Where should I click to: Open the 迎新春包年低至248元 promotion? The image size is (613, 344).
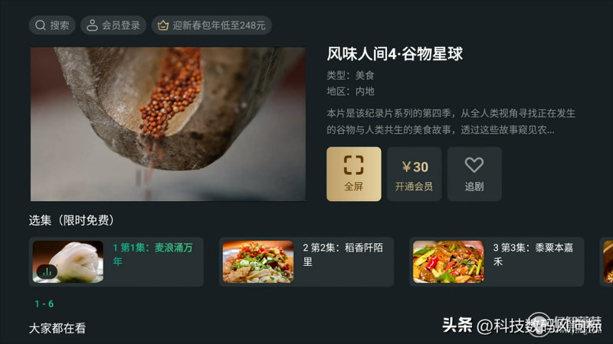pyautogui.click(x=211, y=25)
